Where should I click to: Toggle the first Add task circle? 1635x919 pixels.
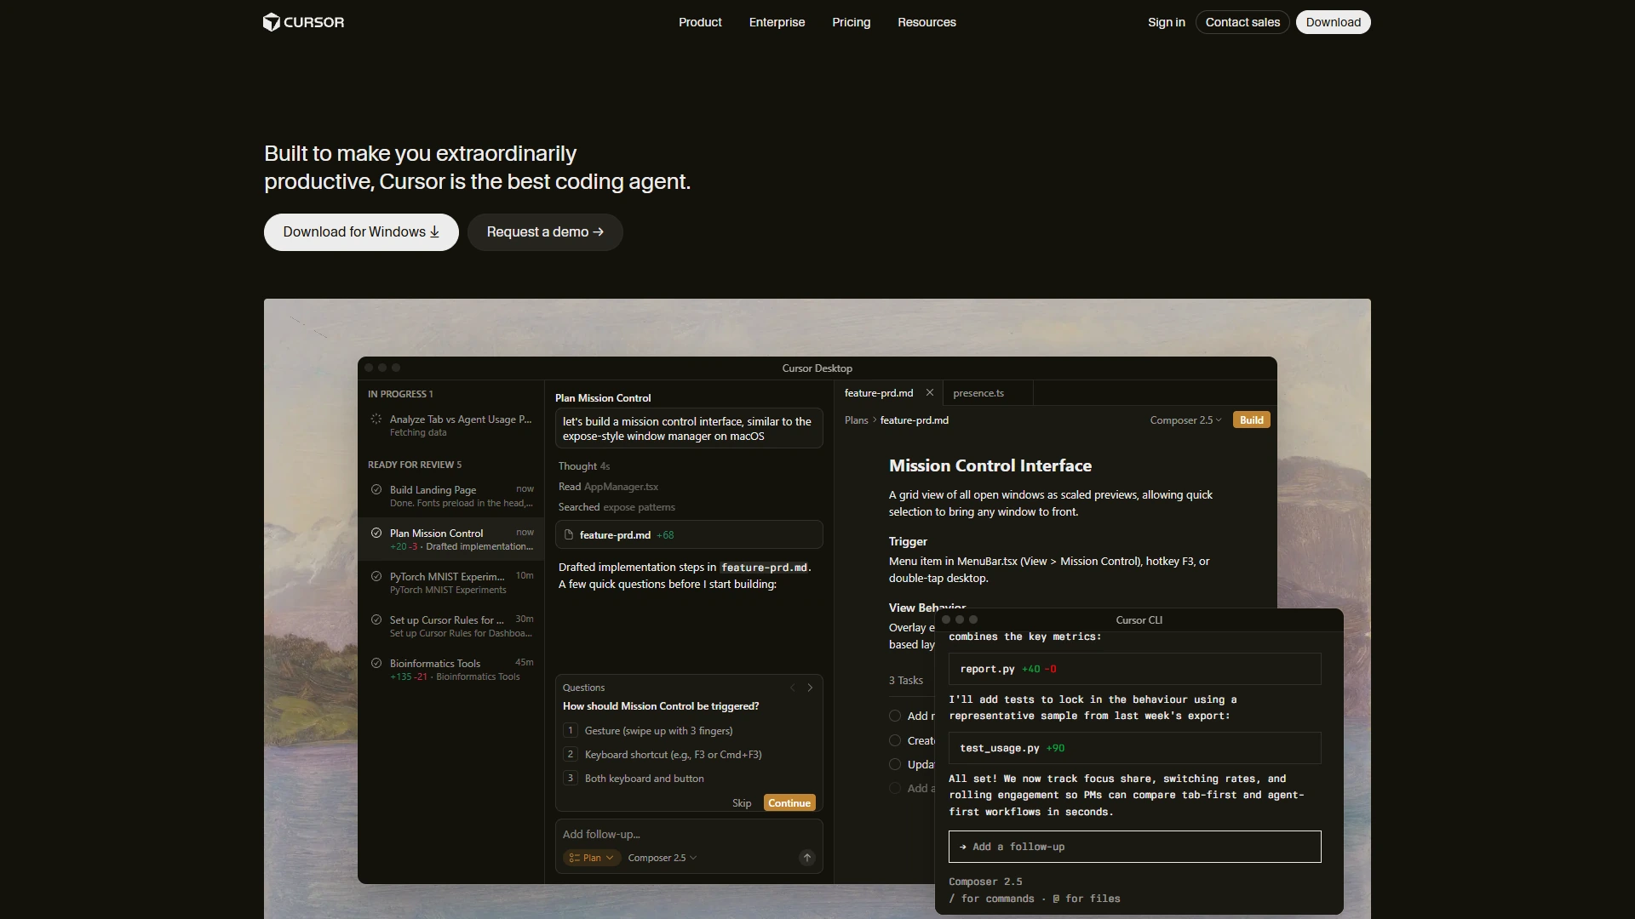pyautogui.click(x=895, y=716)
